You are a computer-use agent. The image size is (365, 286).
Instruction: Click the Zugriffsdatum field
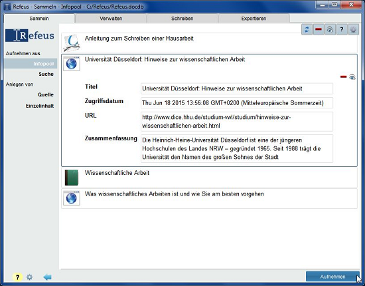pos(237,103)
